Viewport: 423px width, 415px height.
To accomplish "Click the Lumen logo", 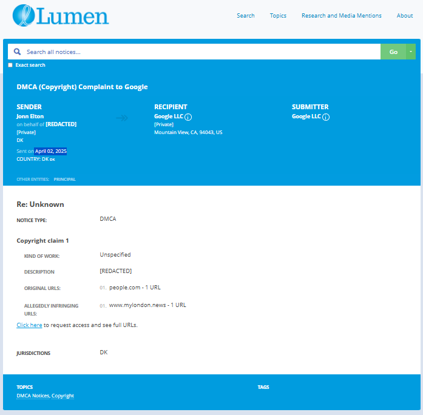I will [x=61, y=16].
